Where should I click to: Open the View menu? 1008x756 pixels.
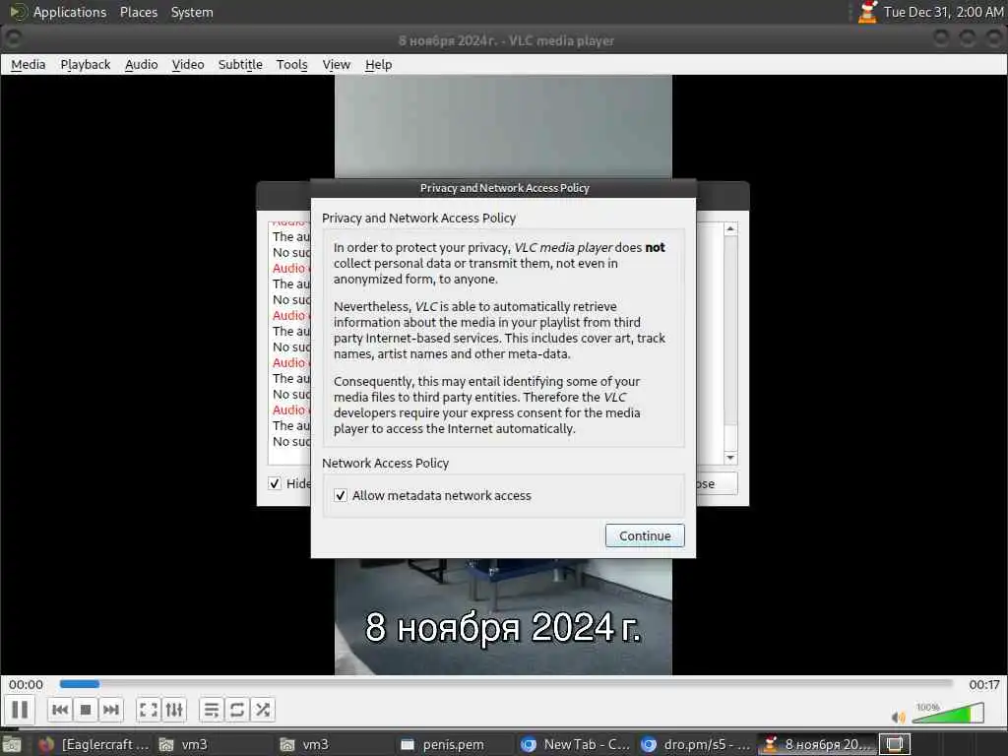[x=337, y=64]
